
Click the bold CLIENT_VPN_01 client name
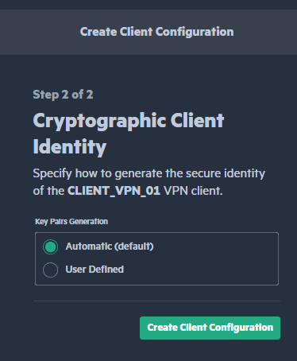114,191
